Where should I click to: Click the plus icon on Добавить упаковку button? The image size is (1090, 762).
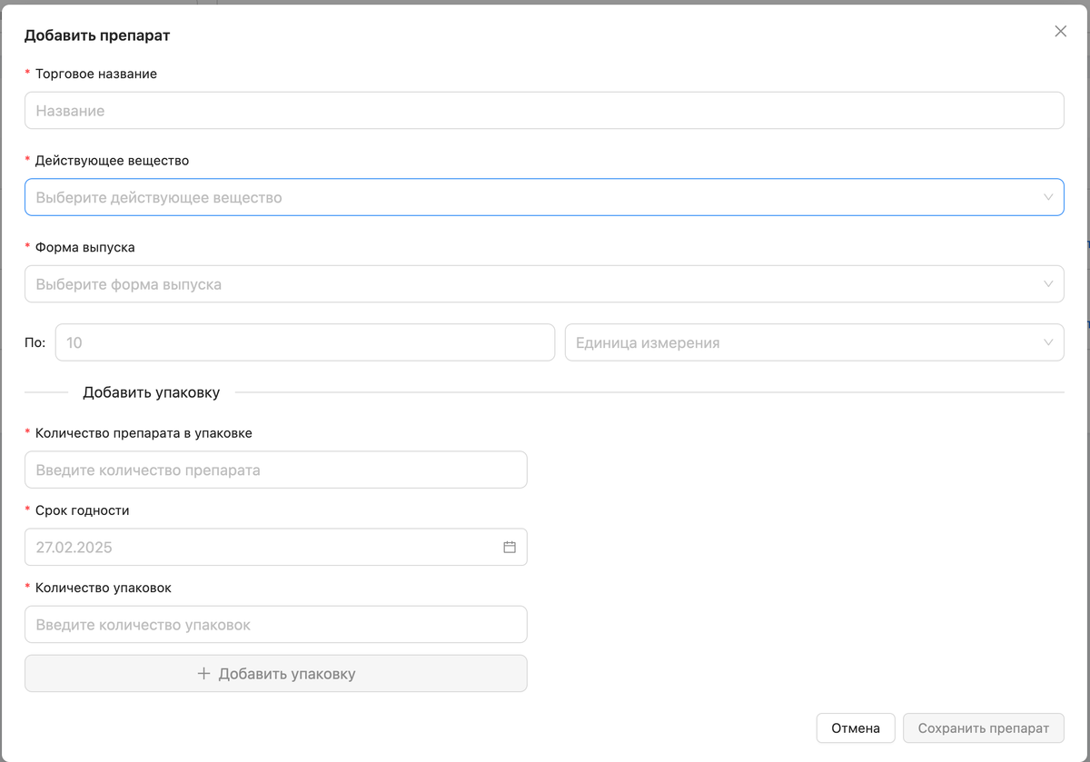pyautogui.click(x=203, y=674)
